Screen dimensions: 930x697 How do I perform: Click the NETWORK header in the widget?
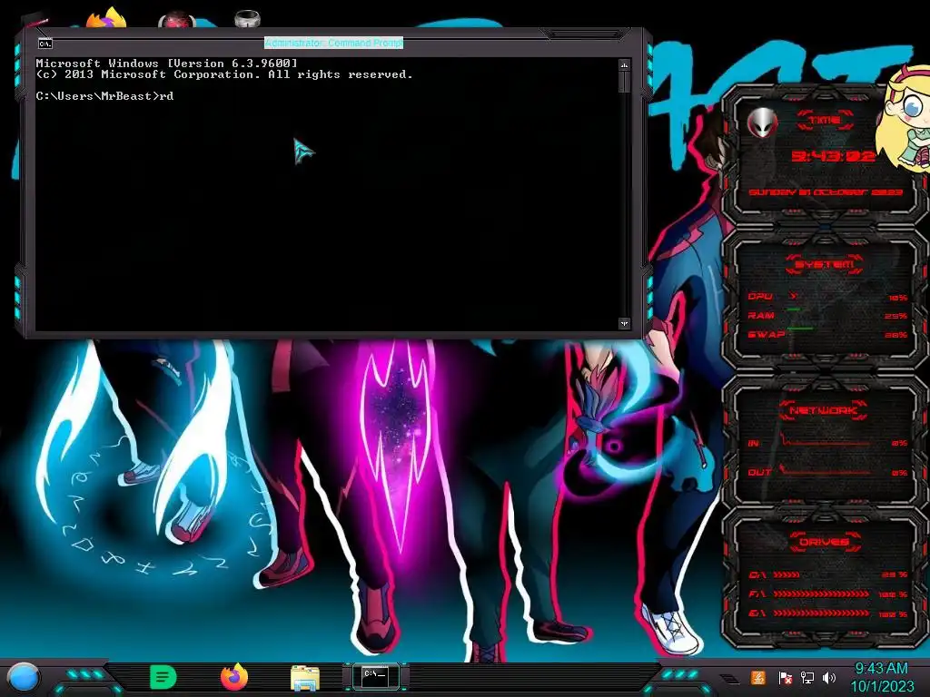tap(823, 410)
